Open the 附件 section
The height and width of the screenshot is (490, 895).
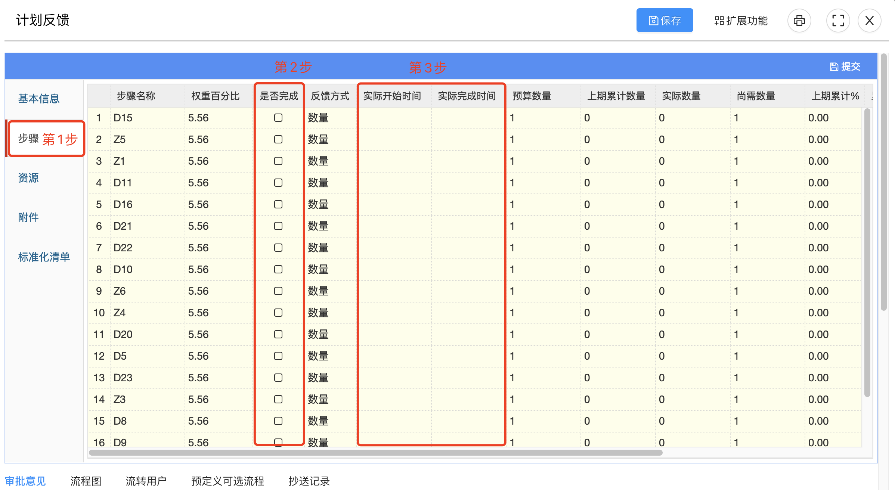pyautogui.click(x=28, y=217)
